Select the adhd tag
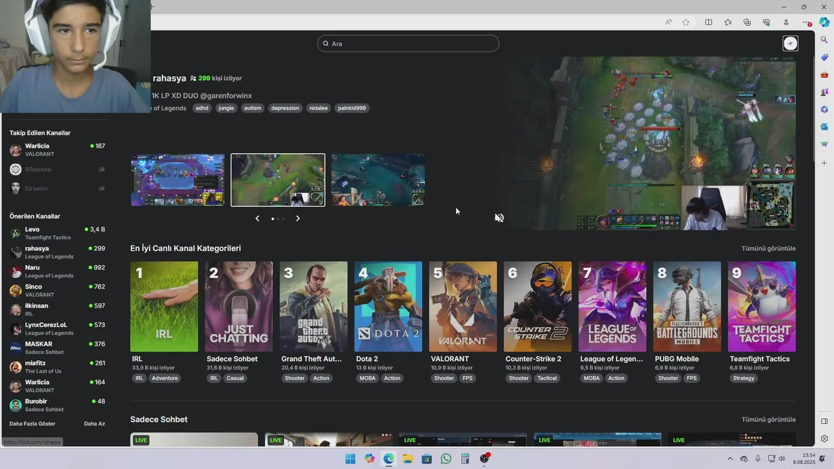Image resolution: width=834 pixels, height=469 pixels. pos(202,108)
